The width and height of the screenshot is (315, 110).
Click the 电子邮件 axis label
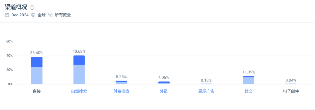point(291,91)
